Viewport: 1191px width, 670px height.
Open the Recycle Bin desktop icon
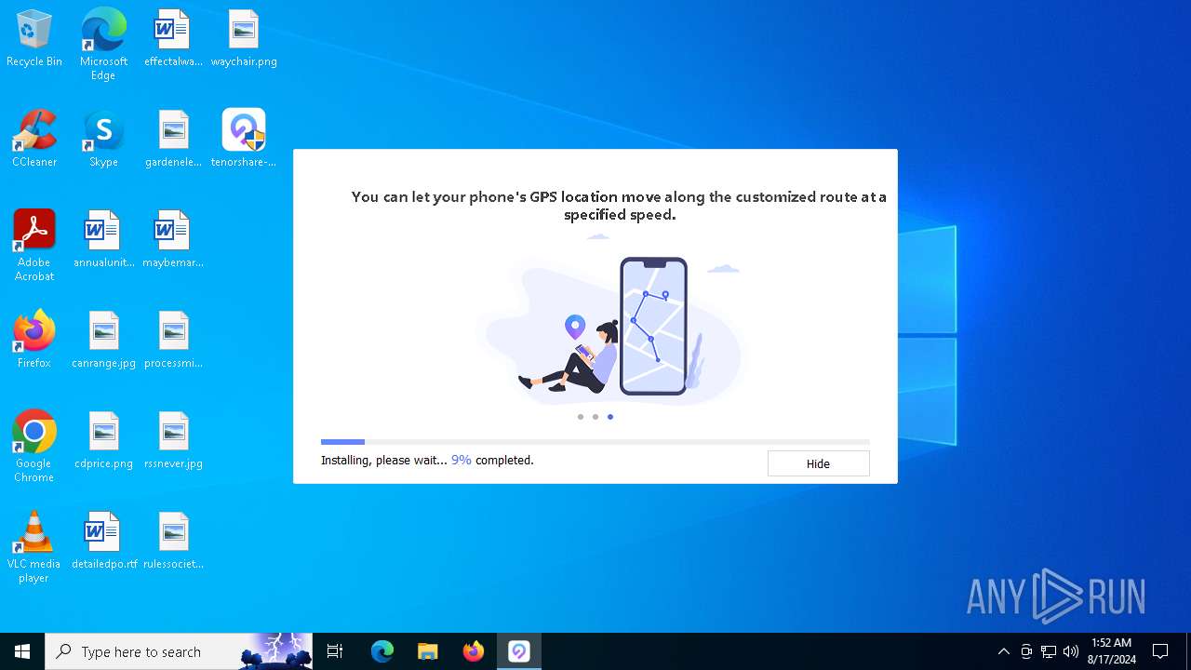coord(34,38)
